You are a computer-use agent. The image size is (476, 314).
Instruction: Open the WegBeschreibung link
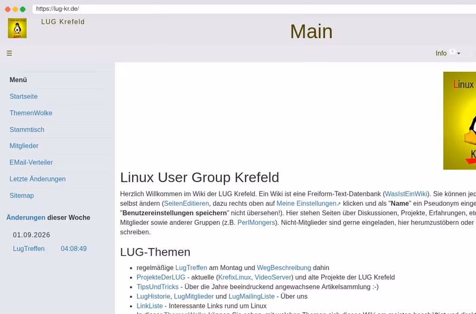[x=284, y=268]
